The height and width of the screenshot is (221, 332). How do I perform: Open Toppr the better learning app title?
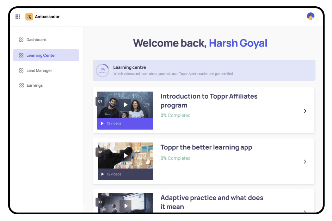[206, 147]
